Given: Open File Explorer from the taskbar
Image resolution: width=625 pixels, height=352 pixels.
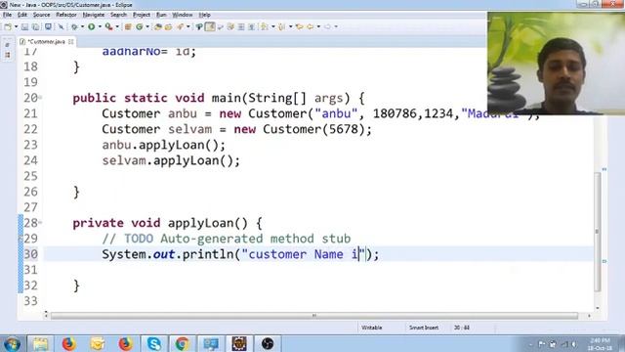Looking at the screenshot, I should (x=40, y=343).
